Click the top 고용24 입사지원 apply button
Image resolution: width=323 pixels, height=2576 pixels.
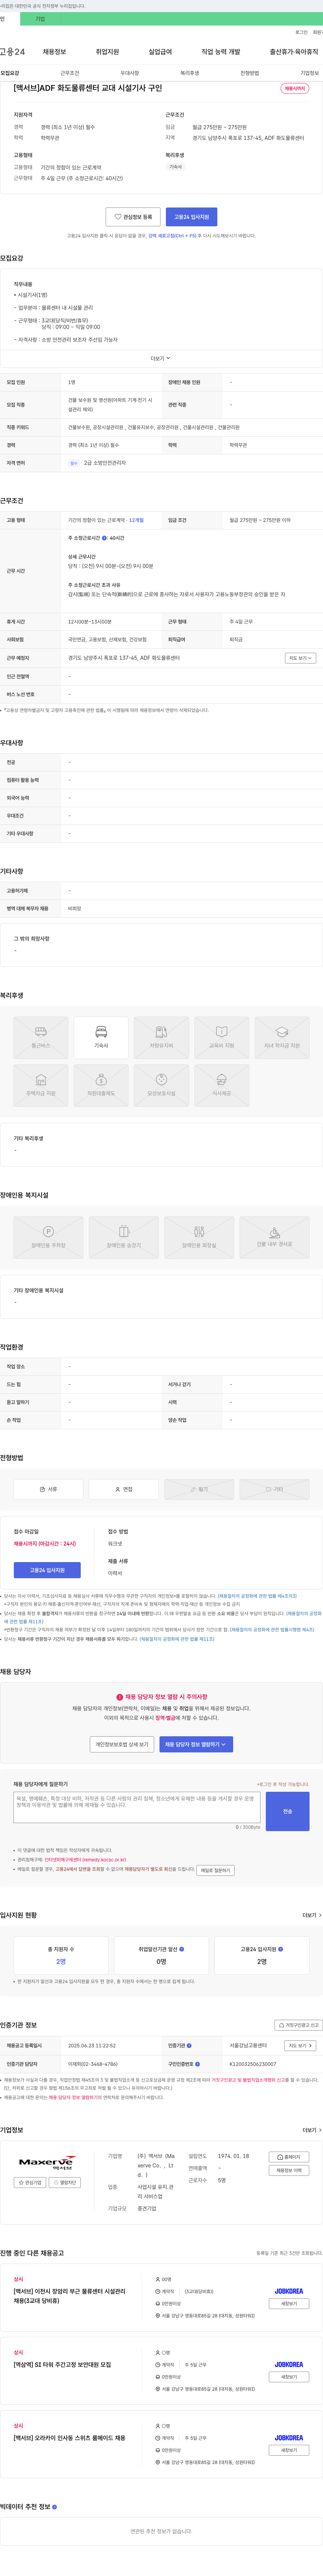pyautogui.click(x=191, y=217)
